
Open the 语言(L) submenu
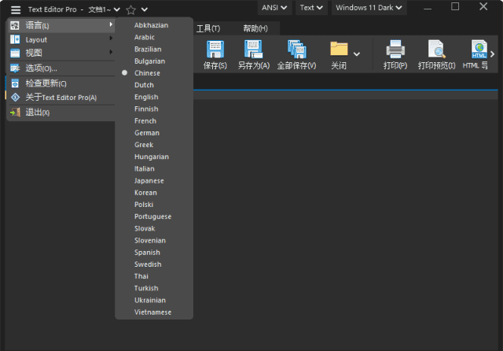pyautogui.click(x=61, y=25)
